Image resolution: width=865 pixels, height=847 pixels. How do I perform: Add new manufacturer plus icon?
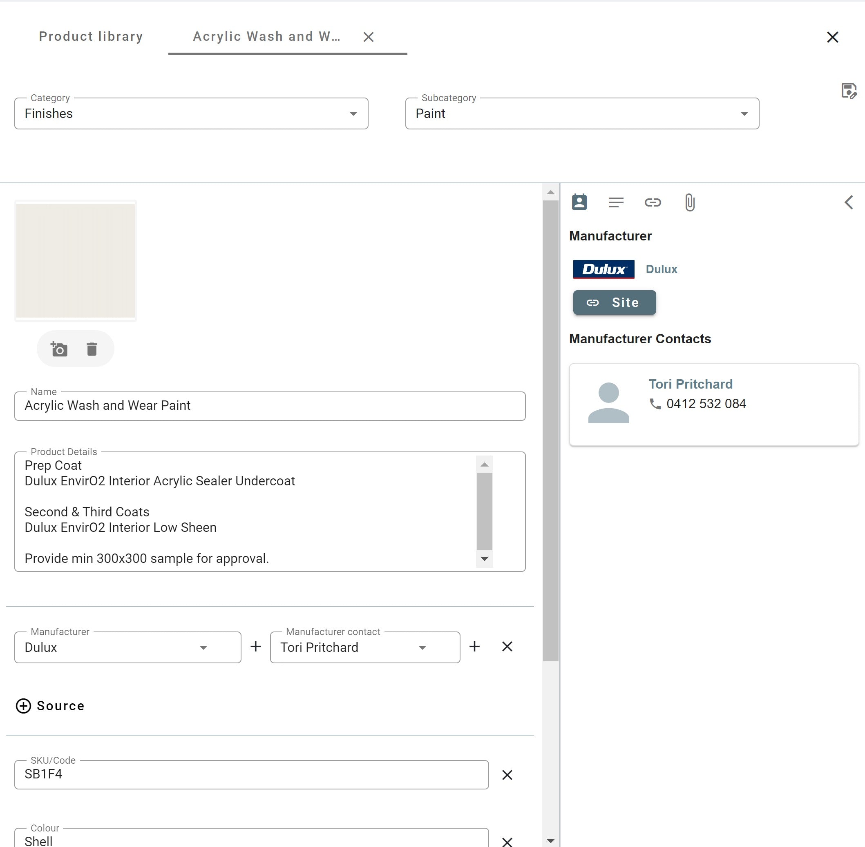tap(255, 646)
